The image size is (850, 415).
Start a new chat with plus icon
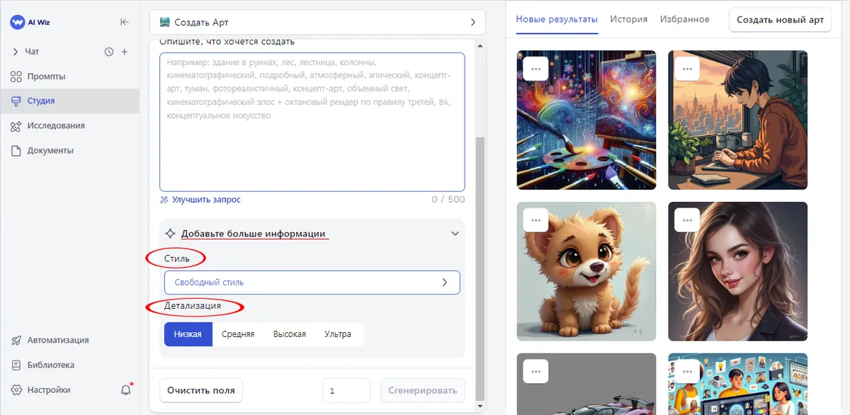click(x=125, y=52)
